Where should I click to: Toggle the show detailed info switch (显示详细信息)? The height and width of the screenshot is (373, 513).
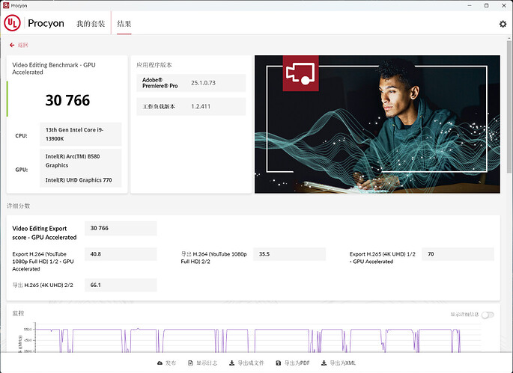point(488,315)
